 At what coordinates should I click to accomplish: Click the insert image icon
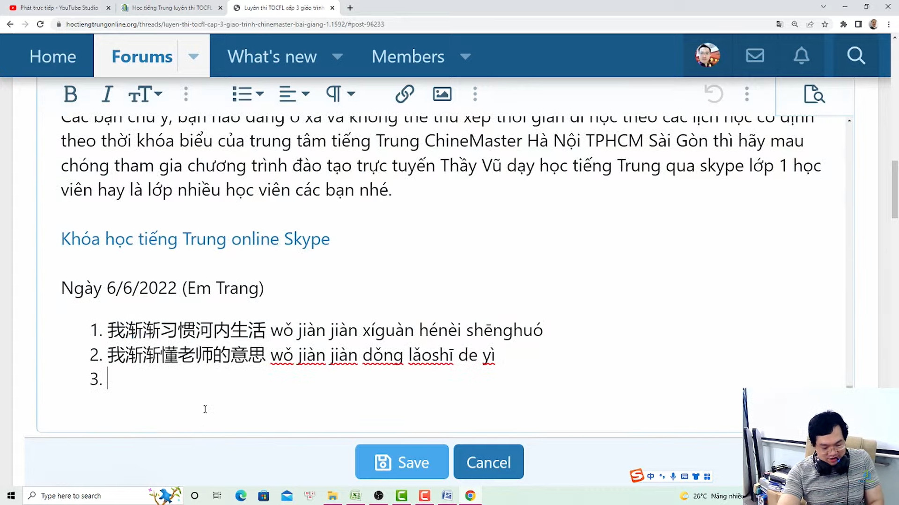pos(442,94)
